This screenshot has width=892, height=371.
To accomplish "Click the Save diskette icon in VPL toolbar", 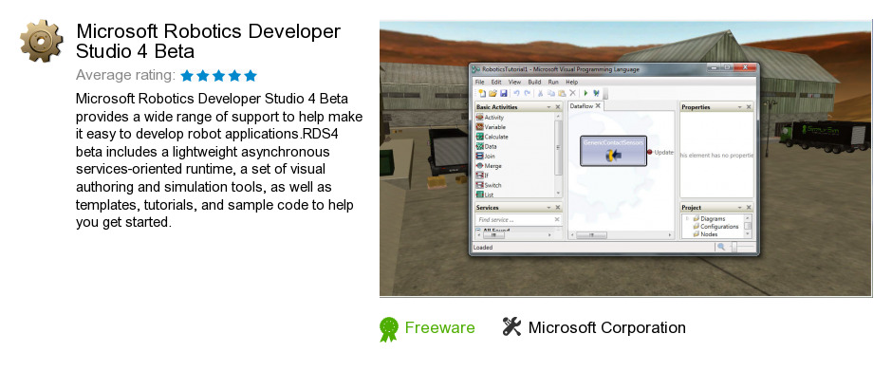I will [504, 93].
